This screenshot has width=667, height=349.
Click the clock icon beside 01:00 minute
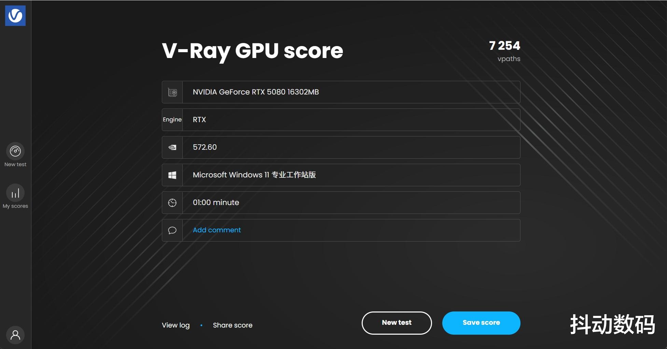click(172, 203)
